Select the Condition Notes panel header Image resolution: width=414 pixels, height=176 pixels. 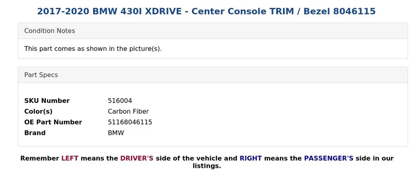pyautogui.click(x=213, y=31)
